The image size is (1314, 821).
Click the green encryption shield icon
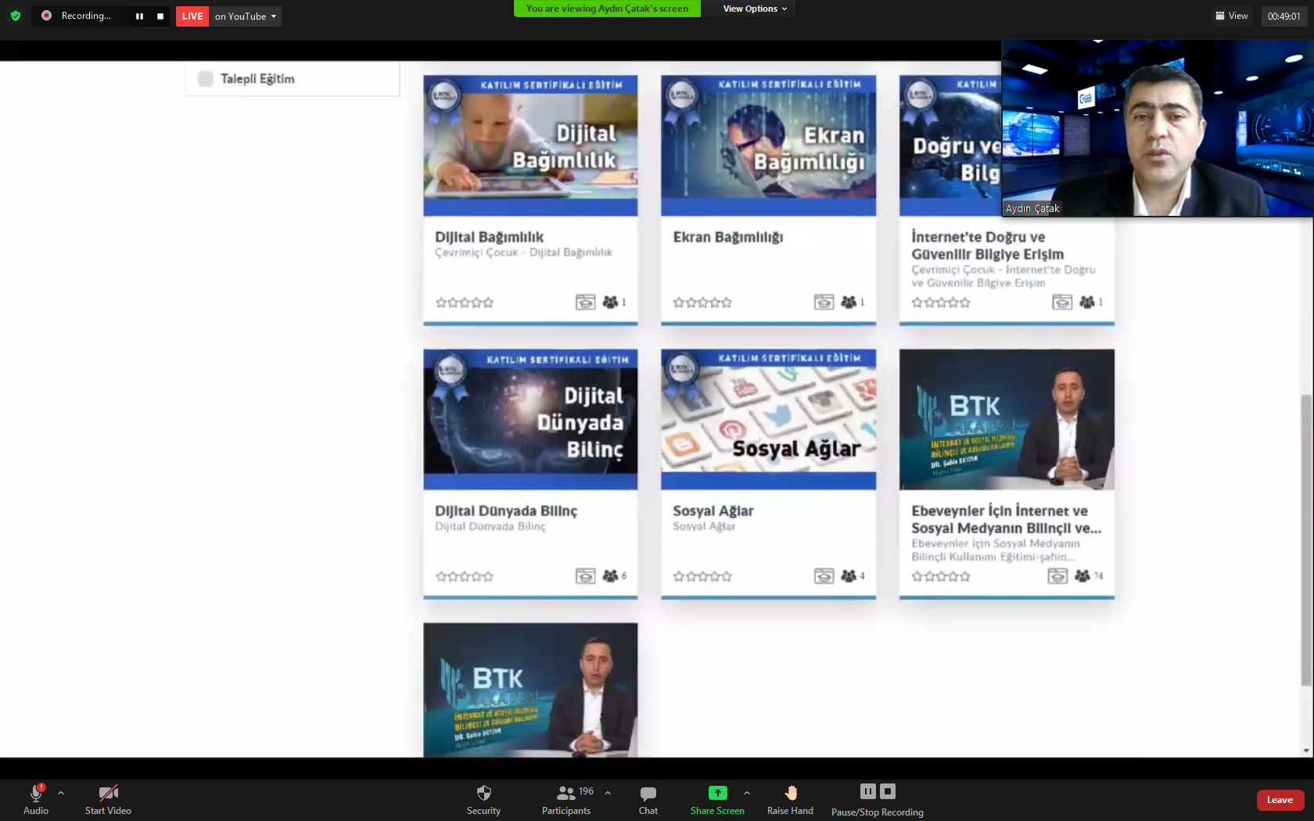15,16
